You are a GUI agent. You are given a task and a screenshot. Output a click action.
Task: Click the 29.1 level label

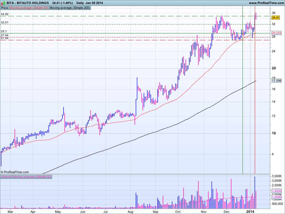coord(4,31)
